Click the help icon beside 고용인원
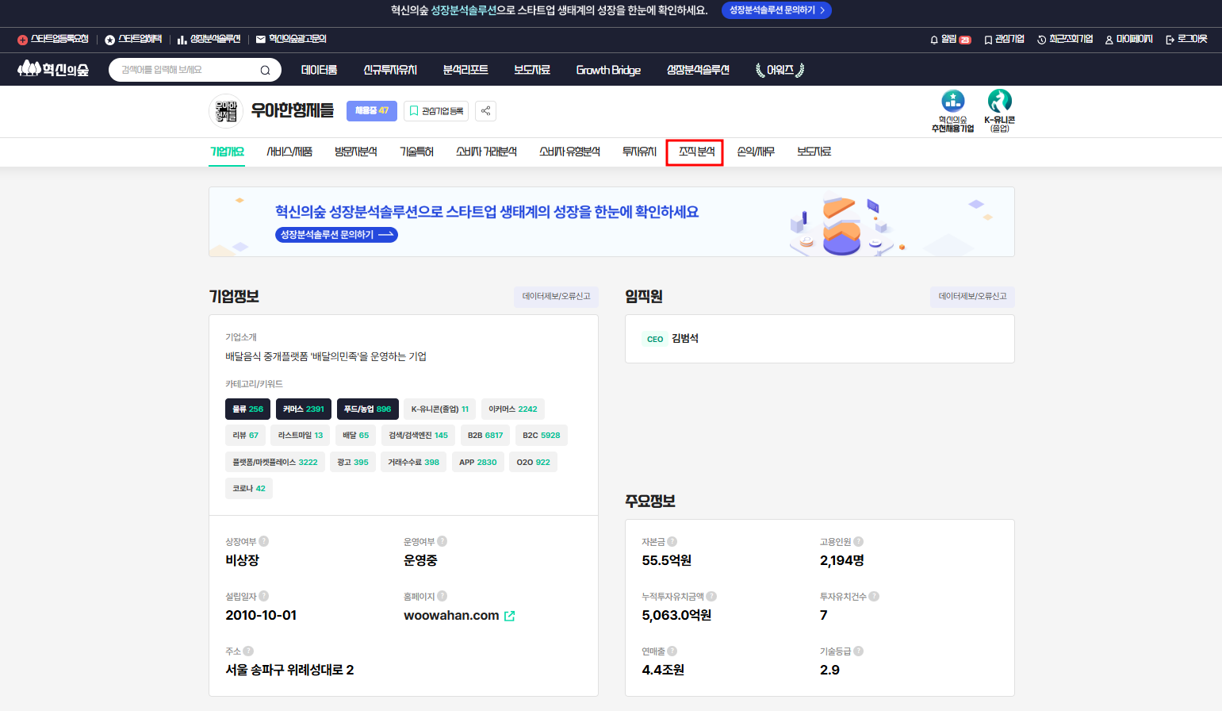1222x711 pixels. pyautogui.click(x=858, y=541)
